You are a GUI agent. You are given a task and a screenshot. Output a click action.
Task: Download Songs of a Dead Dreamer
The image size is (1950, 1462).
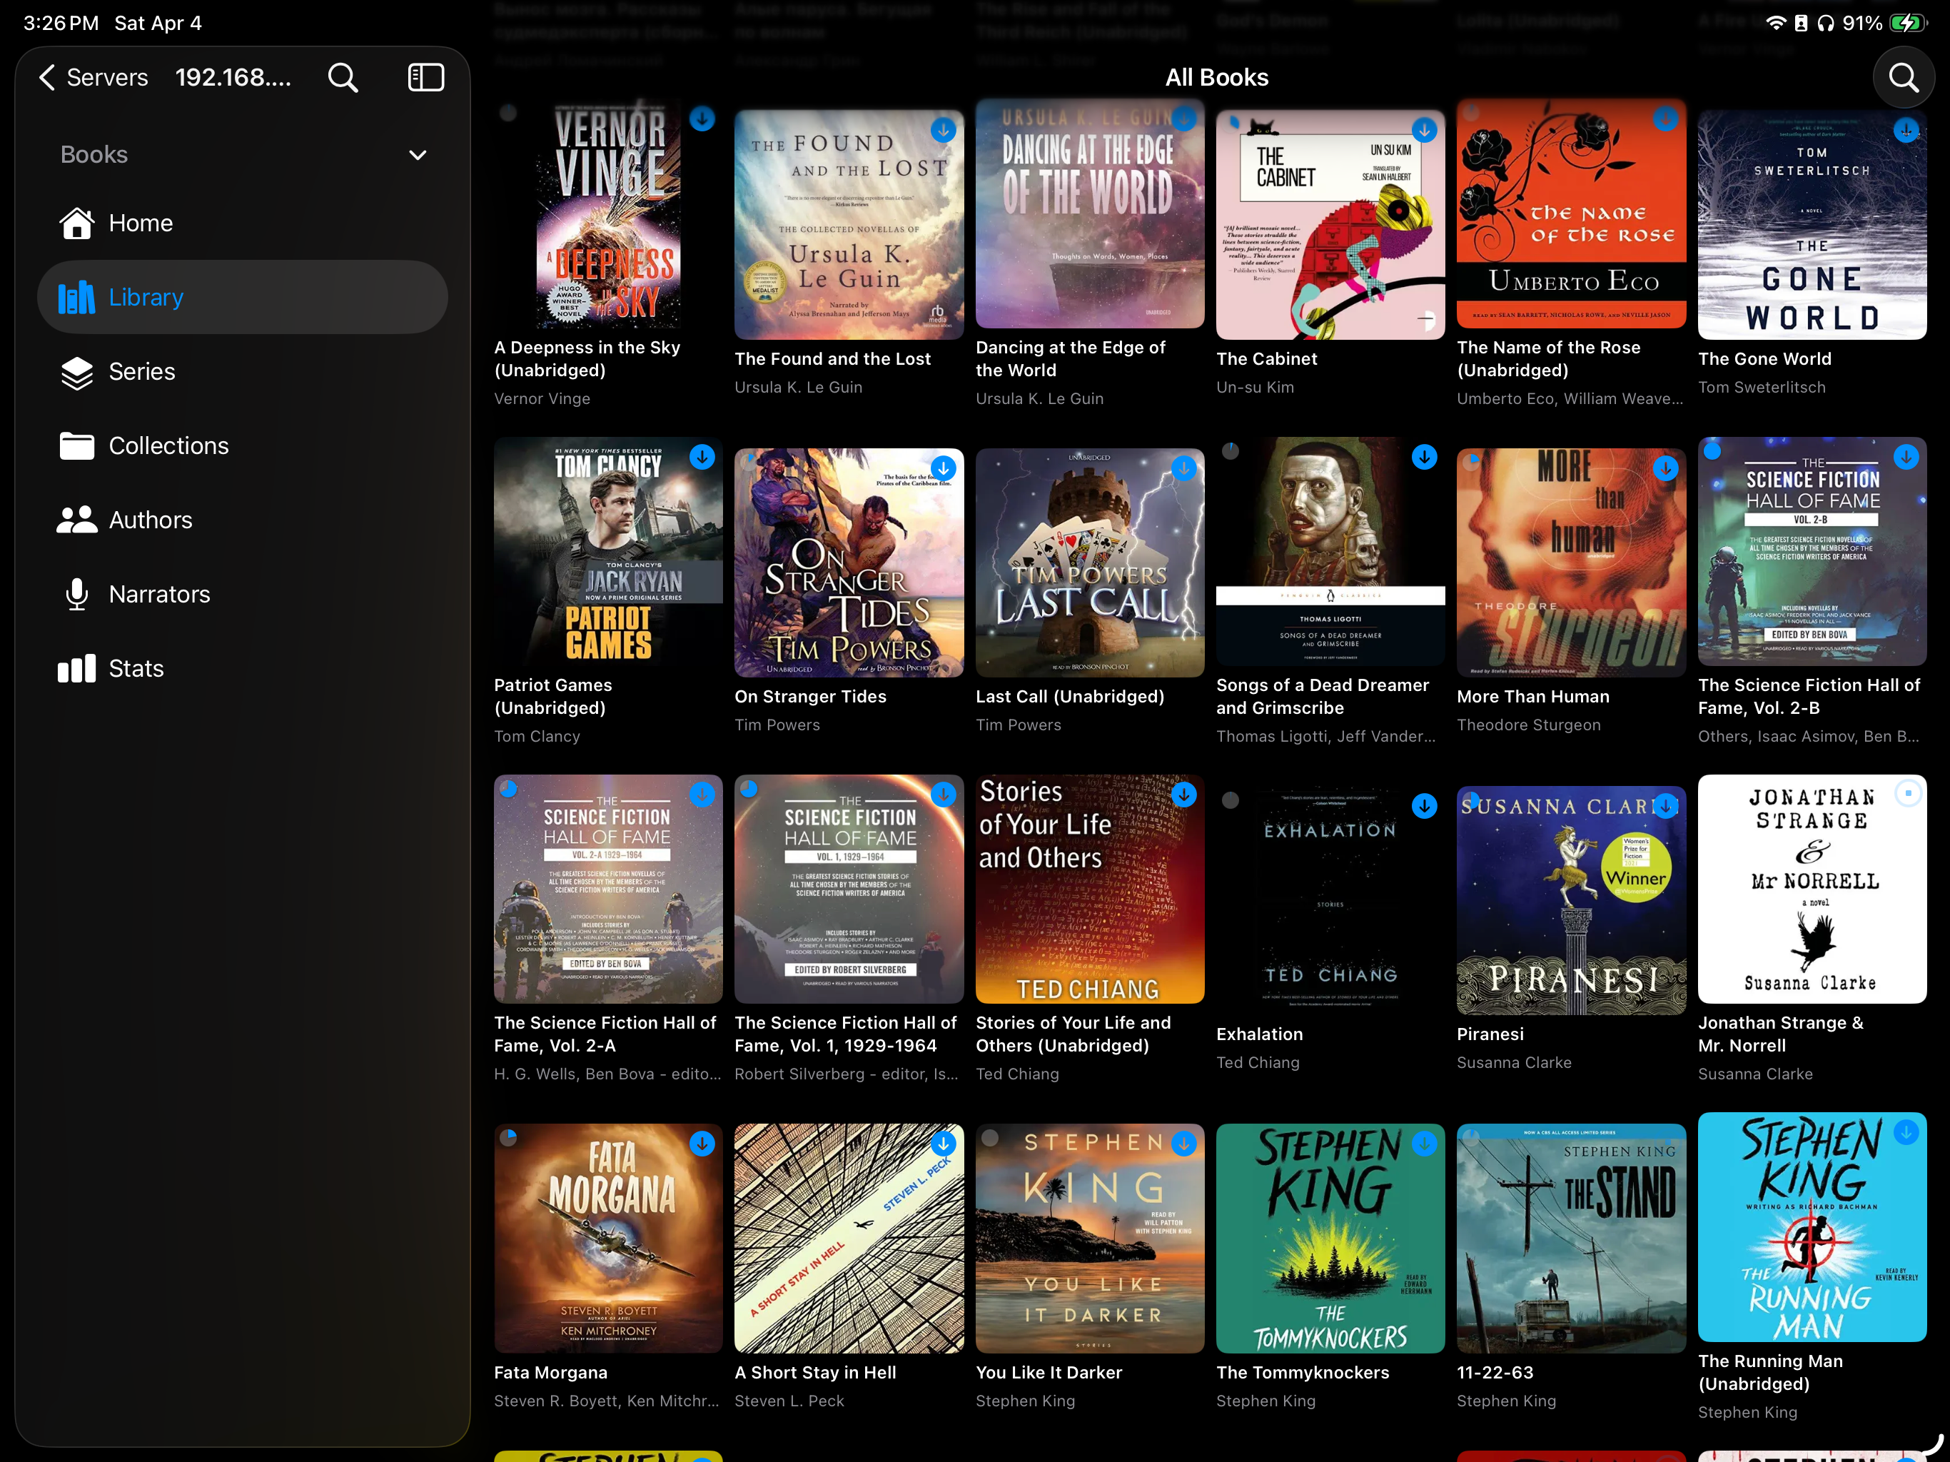[1425, 457]
